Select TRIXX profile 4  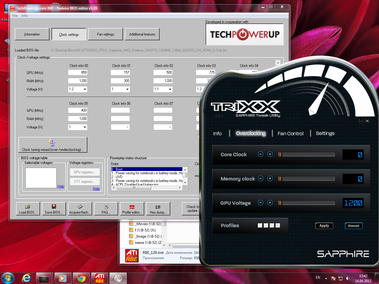coord(278,225)
